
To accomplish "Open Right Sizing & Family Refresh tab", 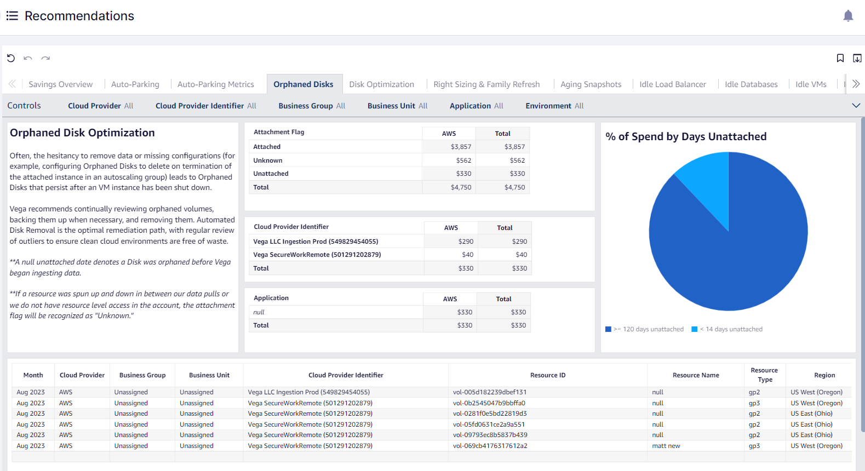I will [486, 84].
